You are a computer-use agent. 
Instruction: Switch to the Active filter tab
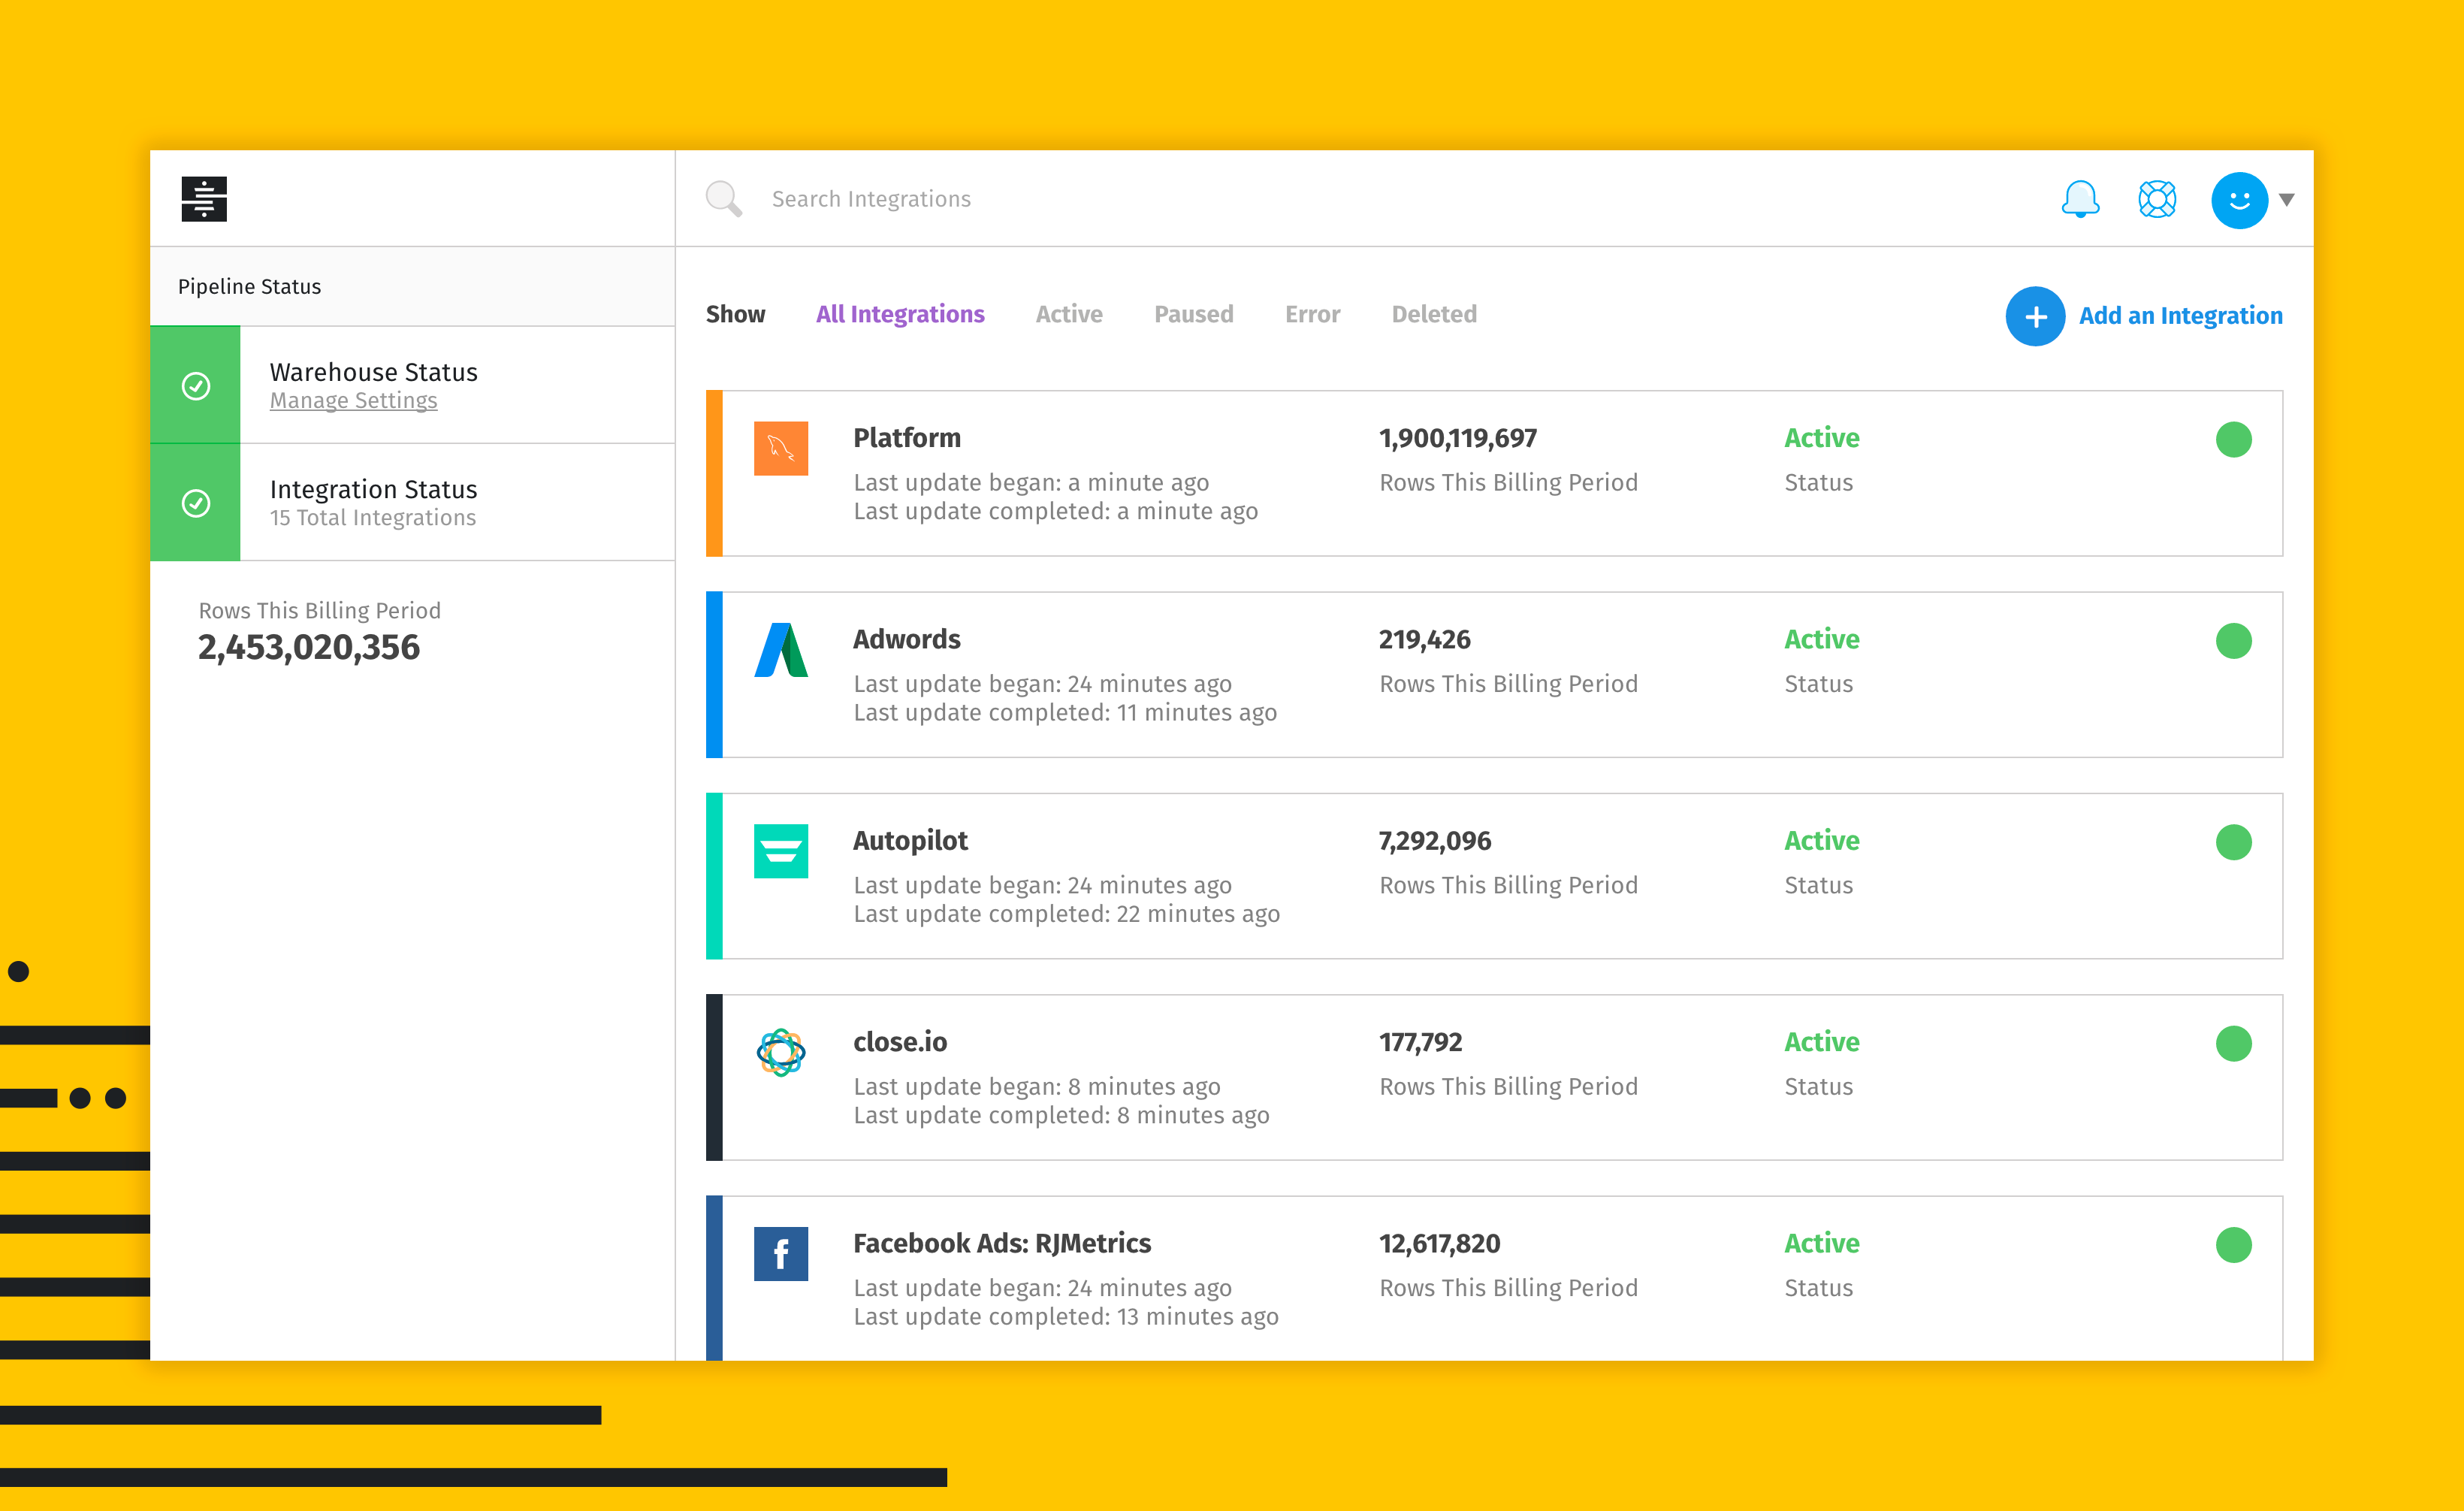pyautogui.click(x=1068, y=315)
